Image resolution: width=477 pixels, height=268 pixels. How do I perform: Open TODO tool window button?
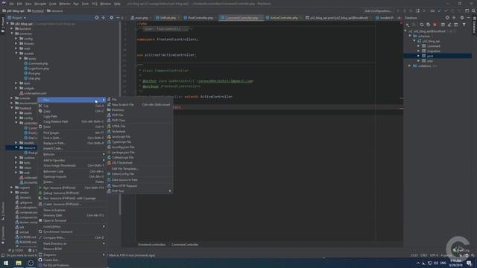tap(16, 250)
